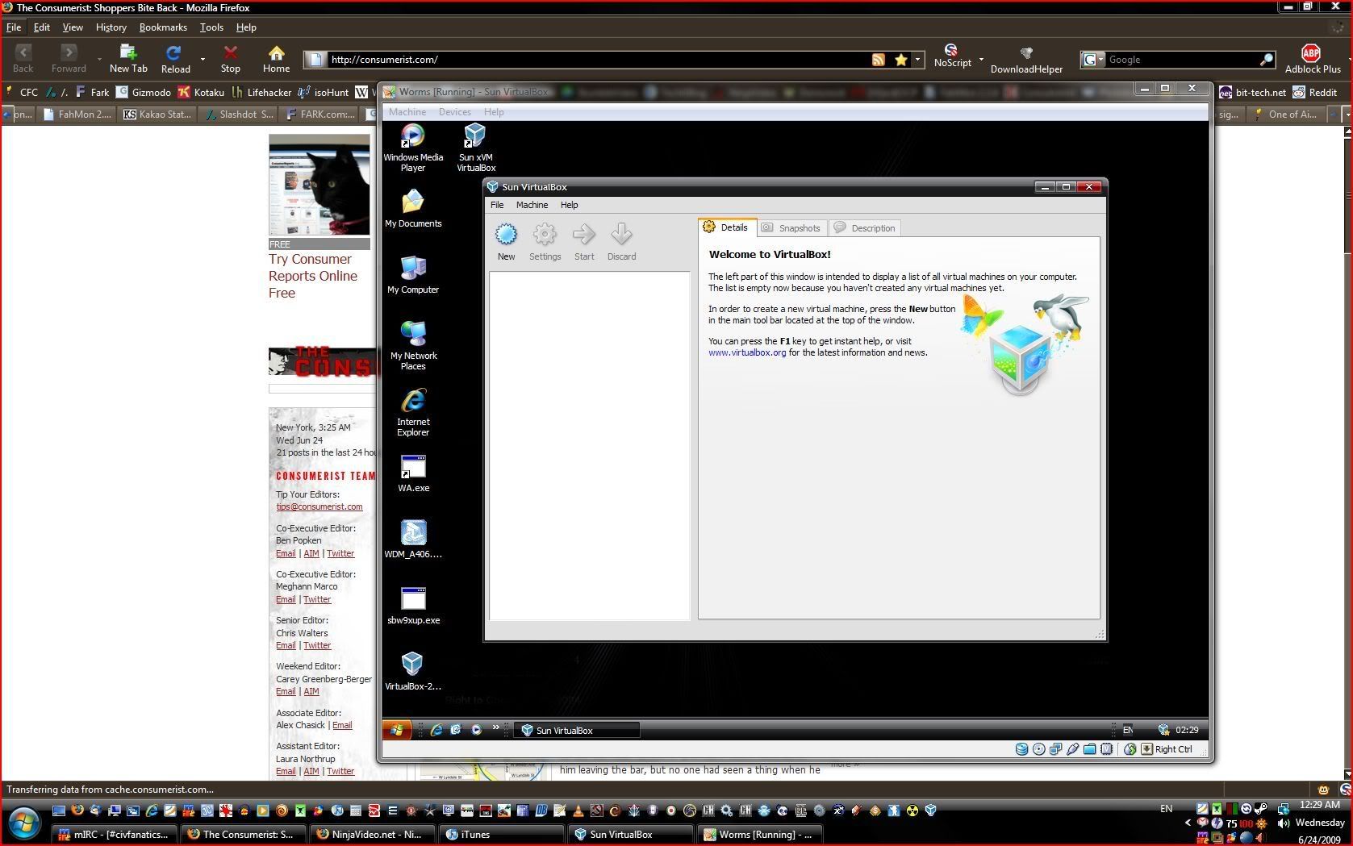
Task: Click the black cat ad thumbnail
Action: tap(319, 185)
